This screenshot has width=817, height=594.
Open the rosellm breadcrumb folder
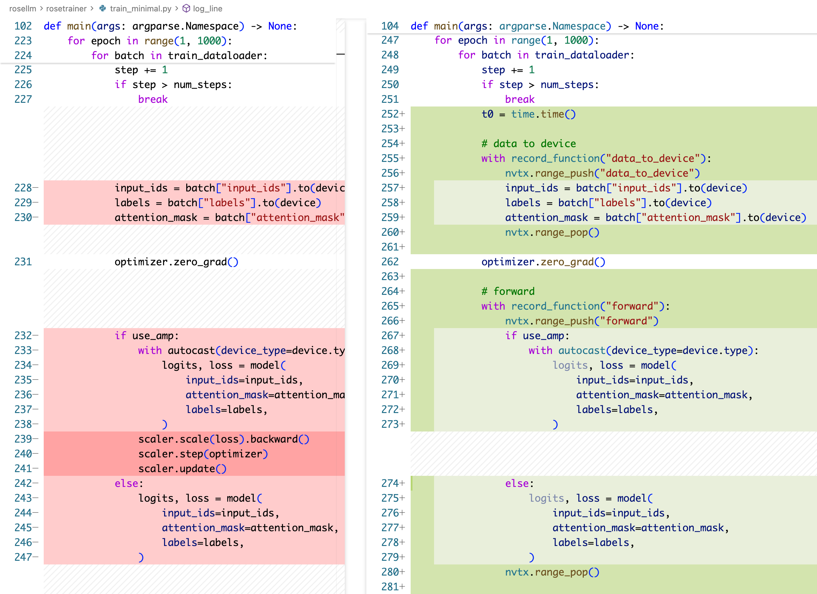click(x=22, y=8)
